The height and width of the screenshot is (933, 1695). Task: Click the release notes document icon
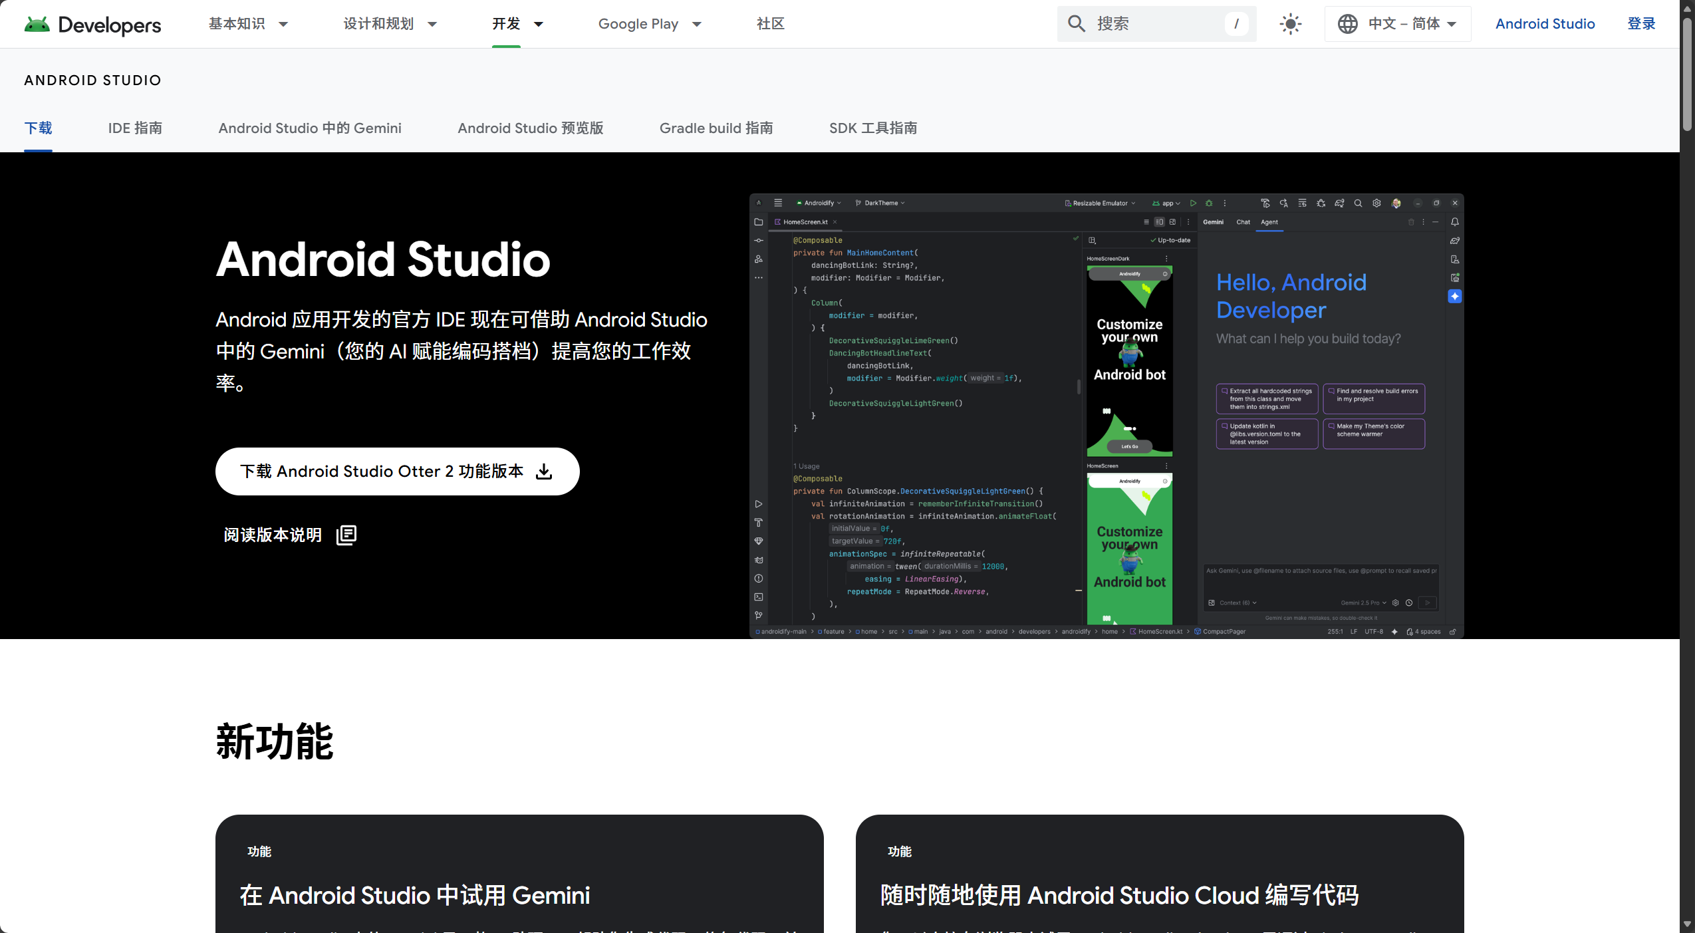[346, 535]
